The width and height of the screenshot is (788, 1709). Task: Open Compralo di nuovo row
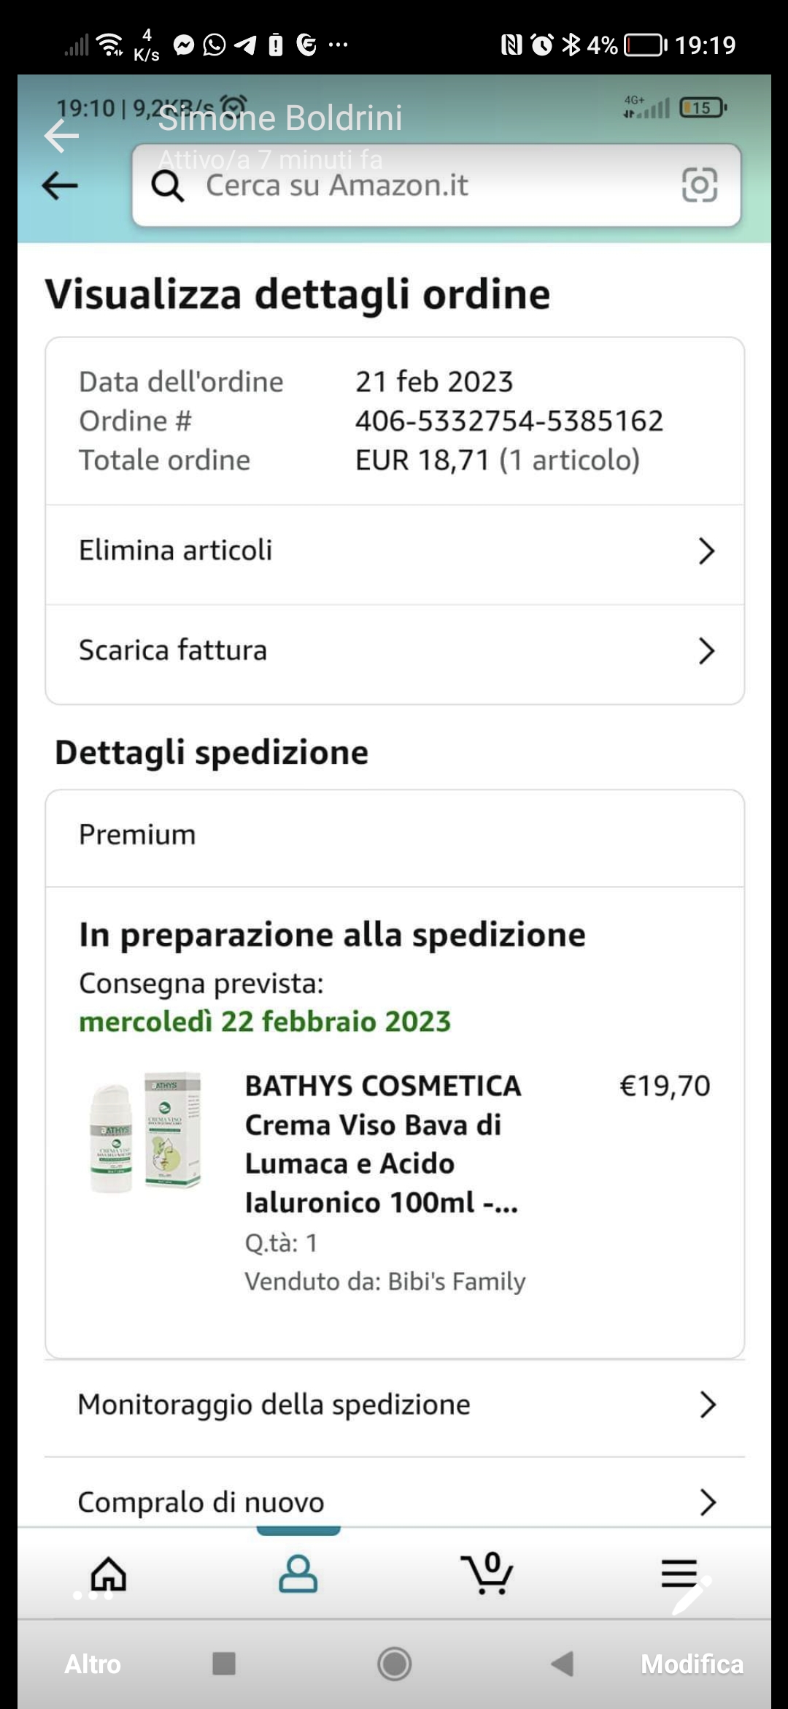394,1502
